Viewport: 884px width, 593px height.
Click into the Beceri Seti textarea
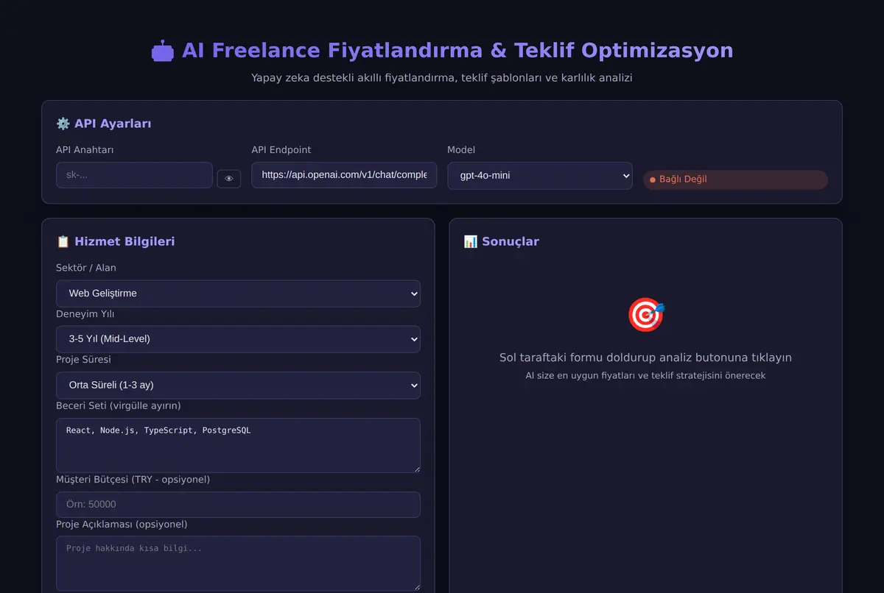coord(238,445)
